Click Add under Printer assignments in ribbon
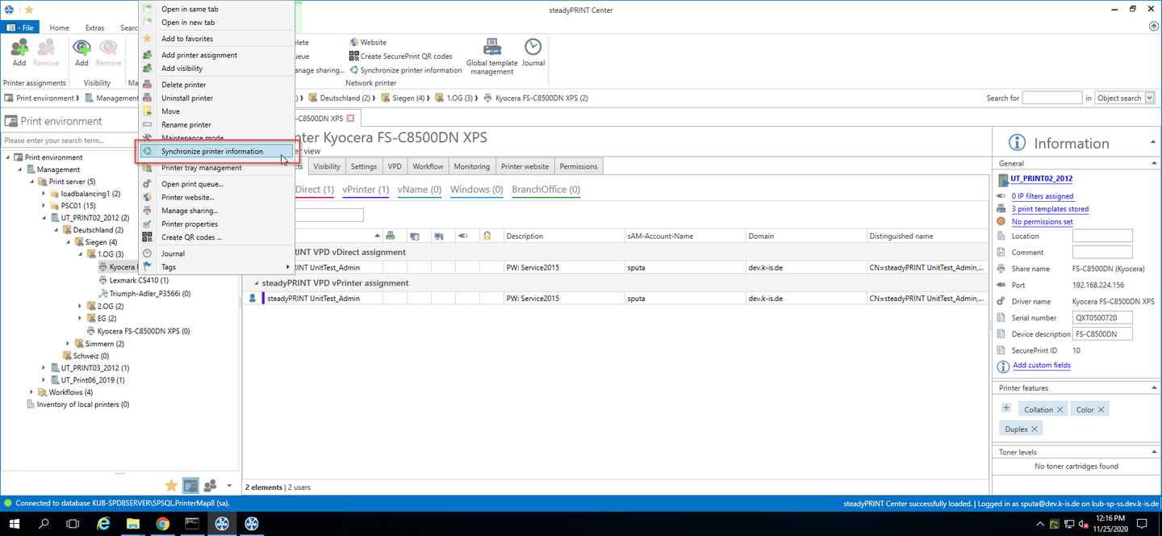 [19, 52]
